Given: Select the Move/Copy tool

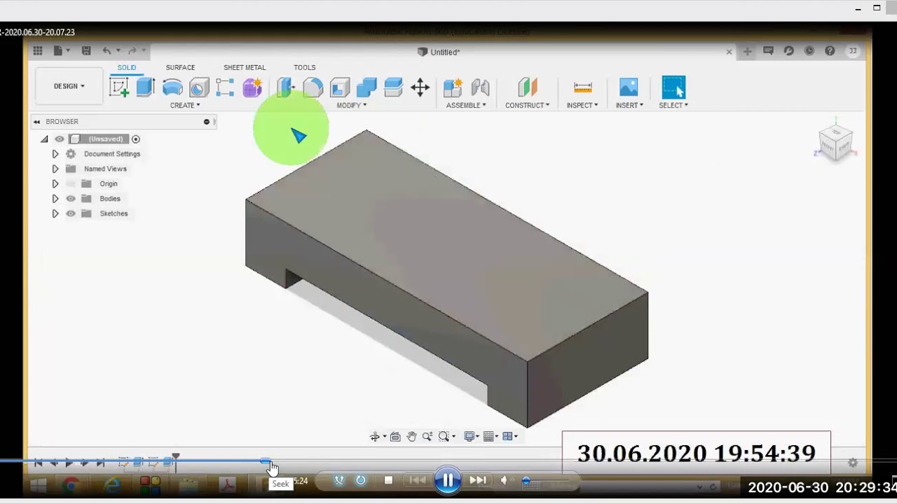Looking at the screenshot, I should (x=420, y=87).
